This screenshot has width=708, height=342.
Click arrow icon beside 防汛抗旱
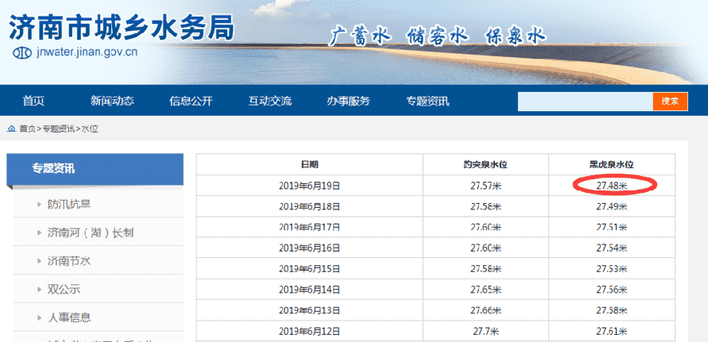pyautogui.click(x=39, y=205)
